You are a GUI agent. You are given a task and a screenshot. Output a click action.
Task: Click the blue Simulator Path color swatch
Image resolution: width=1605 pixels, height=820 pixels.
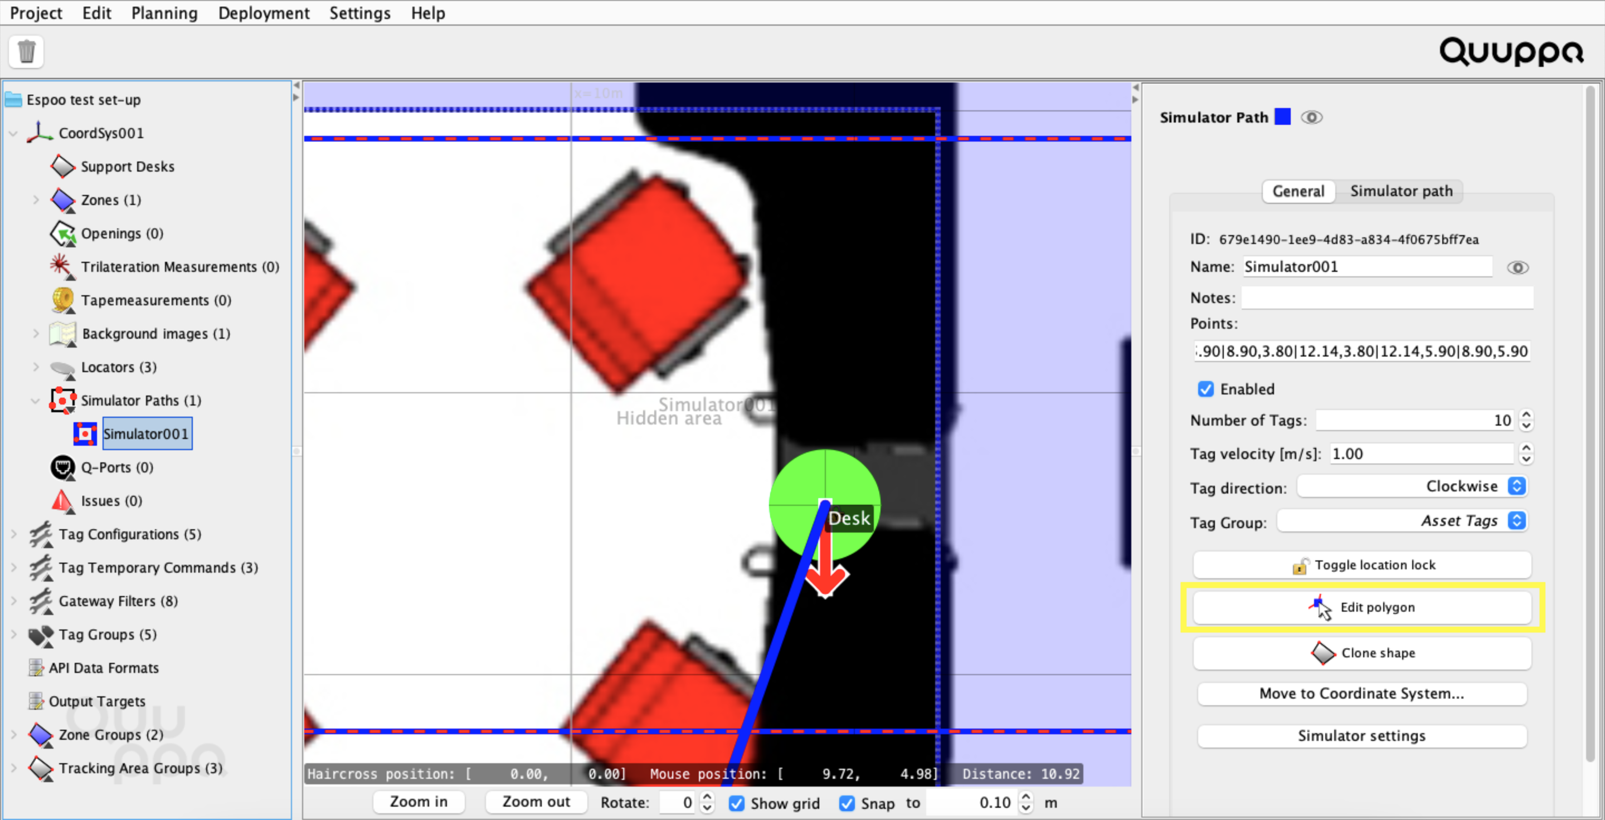(x=1283, y=116)
